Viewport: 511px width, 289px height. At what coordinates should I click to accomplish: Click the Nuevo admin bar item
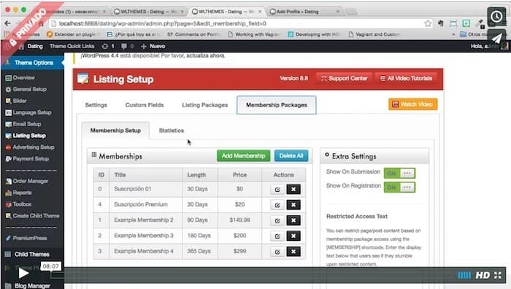point(153,46)
